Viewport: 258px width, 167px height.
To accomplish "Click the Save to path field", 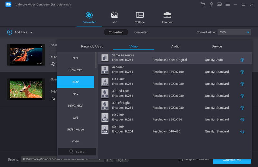I will [x=58, y=159].
